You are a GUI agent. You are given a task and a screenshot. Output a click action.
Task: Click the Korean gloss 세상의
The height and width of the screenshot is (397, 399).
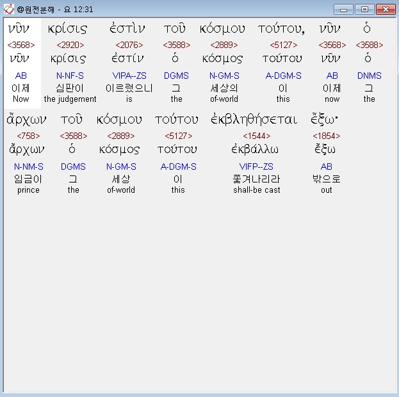224,88
